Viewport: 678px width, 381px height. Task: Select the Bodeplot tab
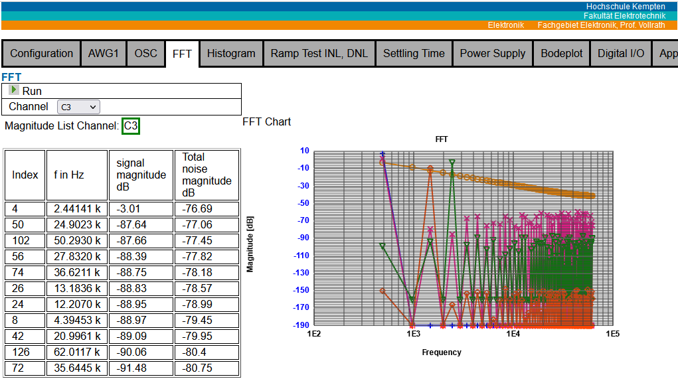[x=561, y=54]
